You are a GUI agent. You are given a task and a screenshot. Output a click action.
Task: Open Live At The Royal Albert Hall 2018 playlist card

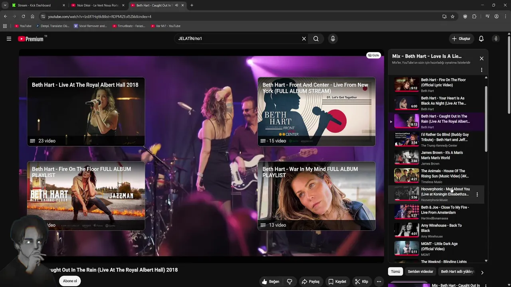pos(86,112)
